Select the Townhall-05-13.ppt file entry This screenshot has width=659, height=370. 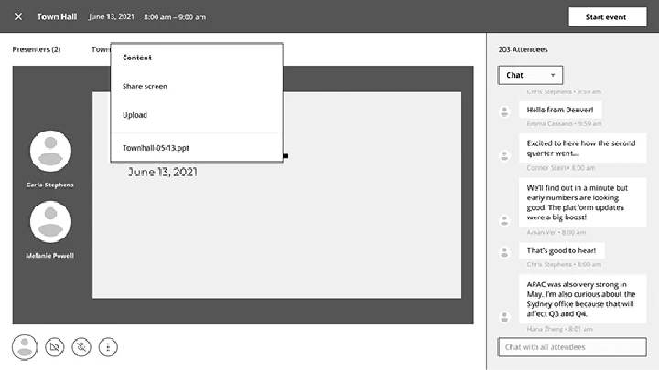156,148
